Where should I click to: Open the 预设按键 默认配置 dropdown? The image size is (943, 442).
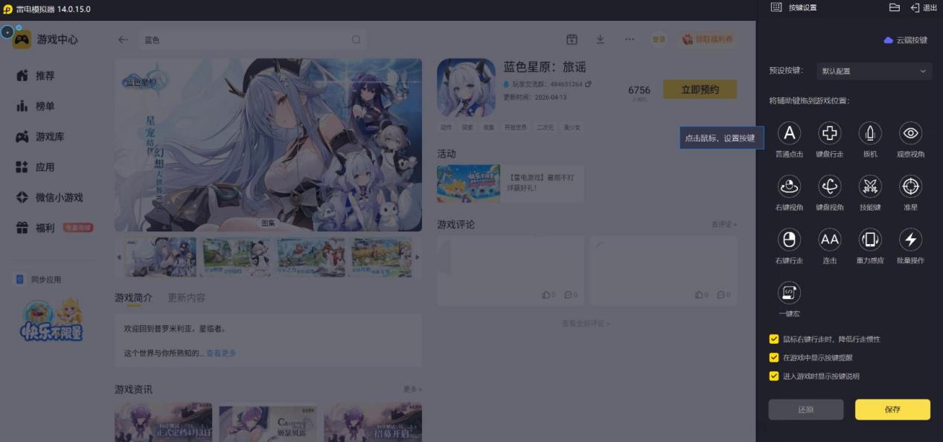click(x=874, y=71)
